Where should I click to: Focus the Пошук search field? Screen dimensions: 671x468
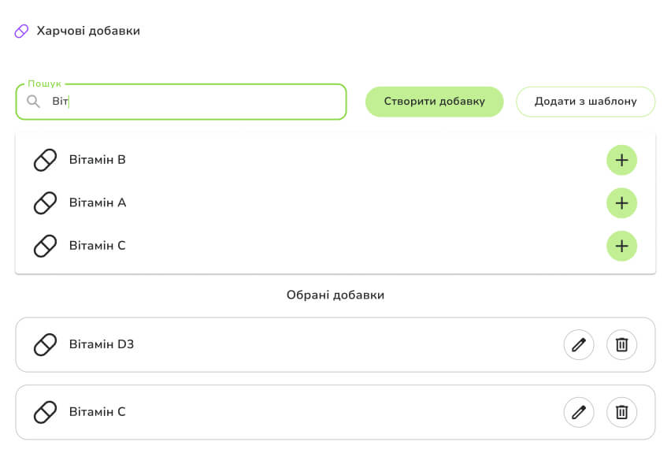click(x=197, y=102)
